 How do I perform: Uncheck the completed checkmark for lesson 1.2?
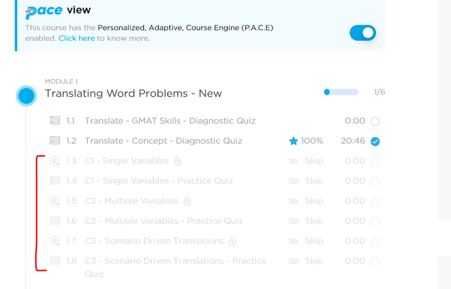[x=375, y=141]
